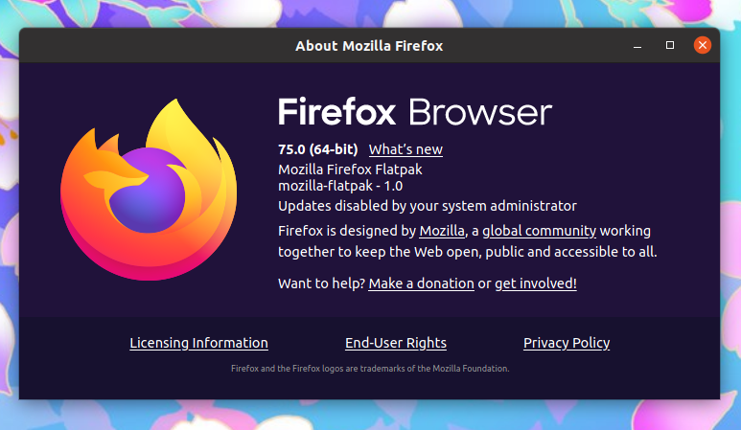Viewport: 741px width, 430px height.
Task: View End-User Rights
Action: (x=396, y=343)
